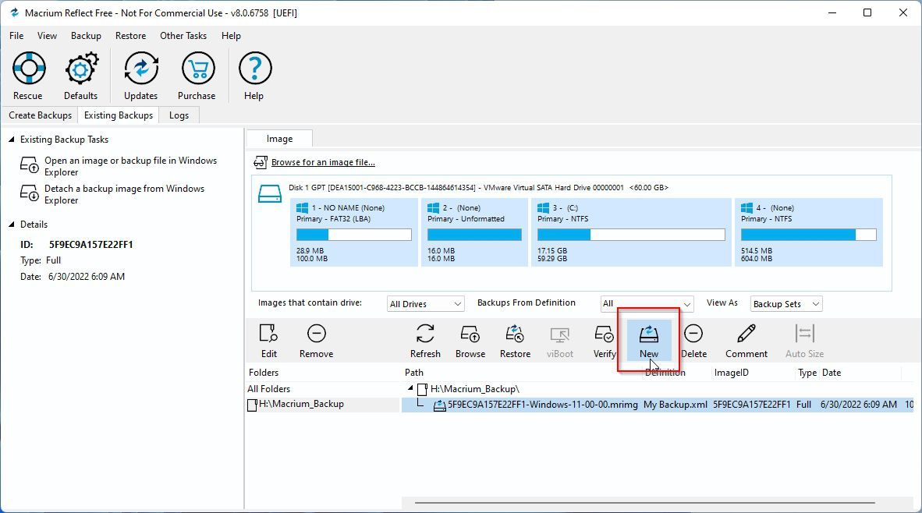Click the horizontal scrollbar at bottom

pos(645,503)
